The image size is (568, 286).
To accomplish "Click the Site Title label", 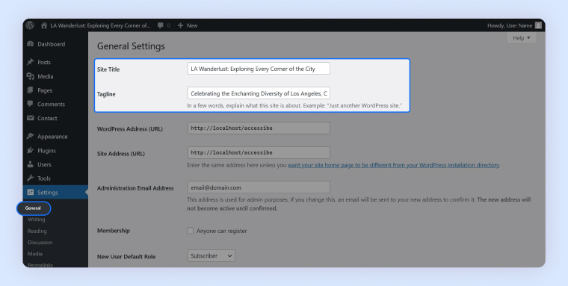I will point(108,69).
